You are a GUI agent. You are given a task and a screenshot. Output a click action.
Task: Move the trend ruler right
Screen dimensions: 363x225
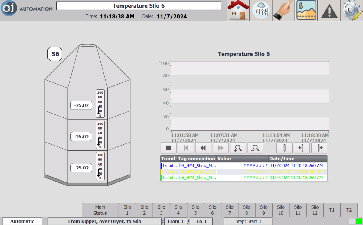coord(319,148)
